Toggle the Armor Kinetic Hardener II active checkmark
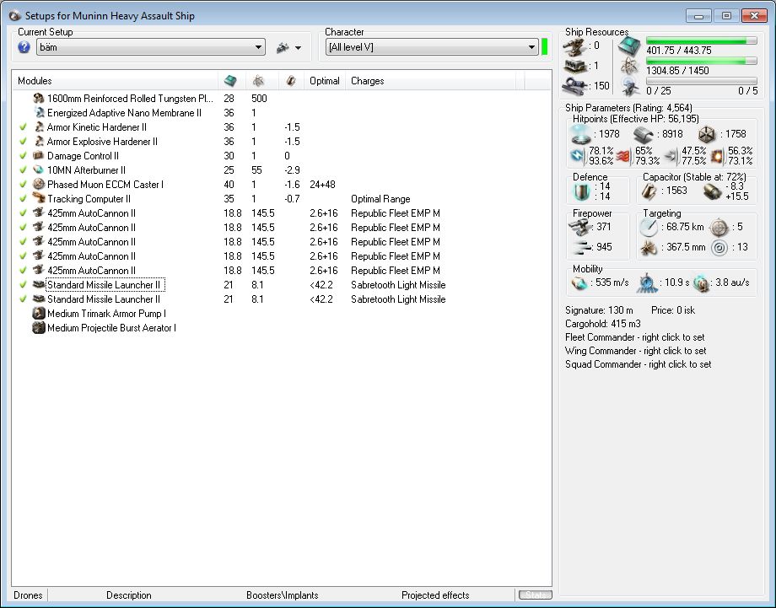 [x=23, y=127]
